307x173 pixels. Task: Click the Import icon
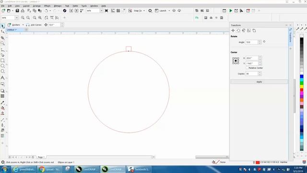(x=71, y=11)
